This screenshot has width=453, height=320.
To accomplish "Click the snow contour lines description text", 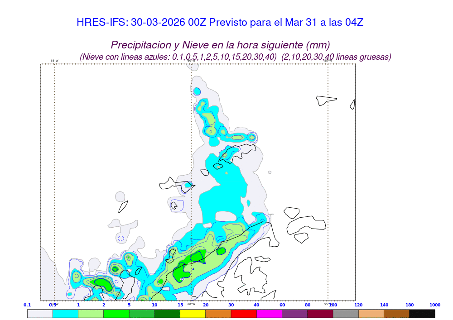I will pos(235,57).
